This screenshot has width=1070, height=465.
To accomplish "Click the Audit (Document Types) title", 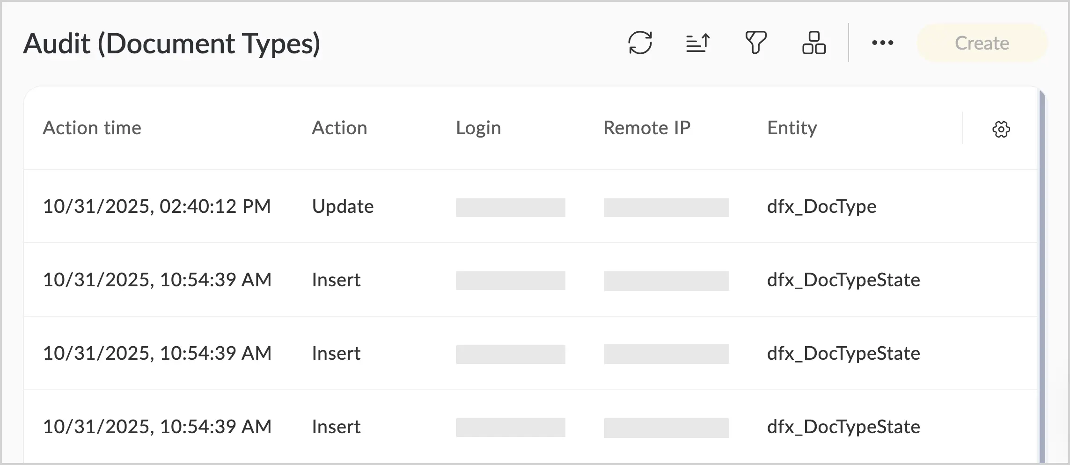I will click(x=172, y=44).
